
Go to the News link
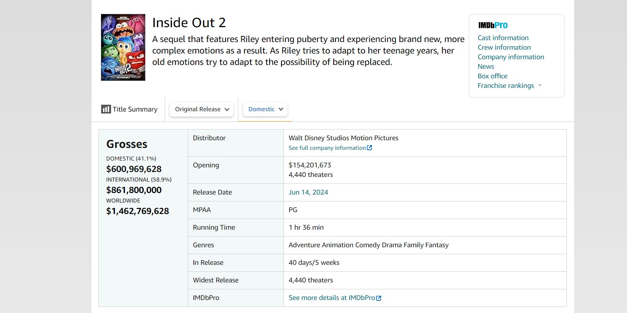[486, 66]
